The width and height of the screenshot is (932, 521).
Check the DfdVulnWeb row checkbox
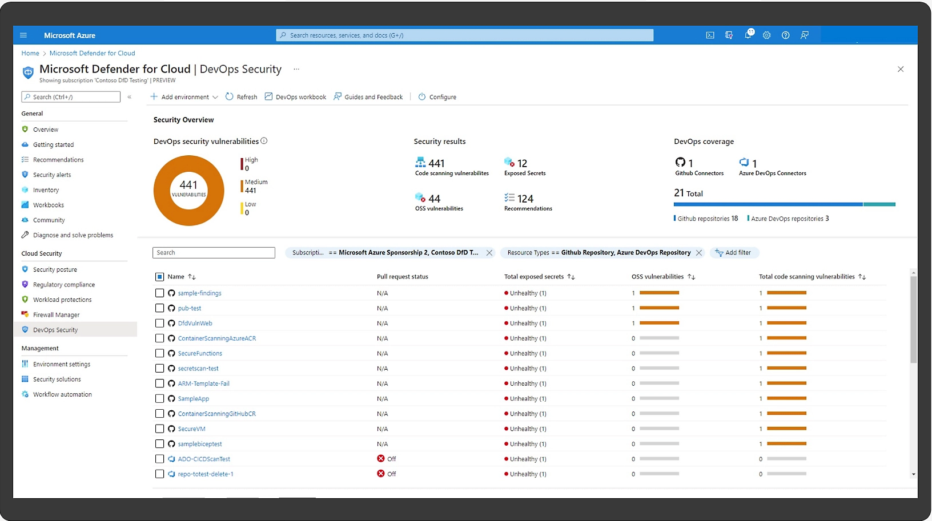point(160,323)
